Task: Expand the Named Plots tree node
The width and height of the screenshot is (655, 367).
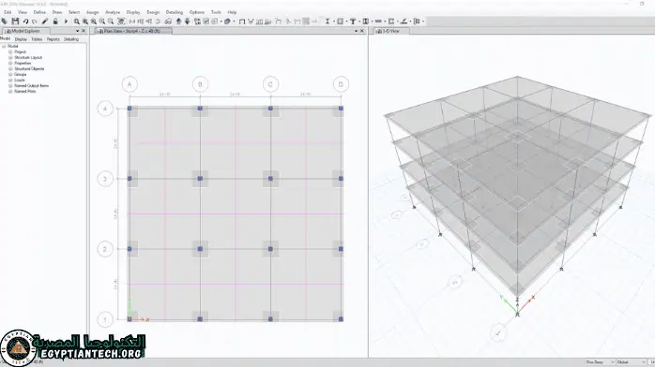Action: 10,91
